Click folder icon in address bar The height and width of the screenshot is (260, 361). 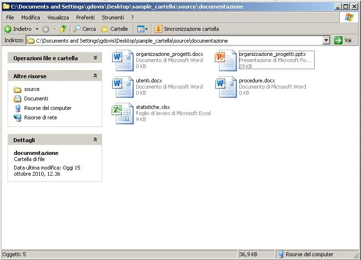tap(31, 41)
